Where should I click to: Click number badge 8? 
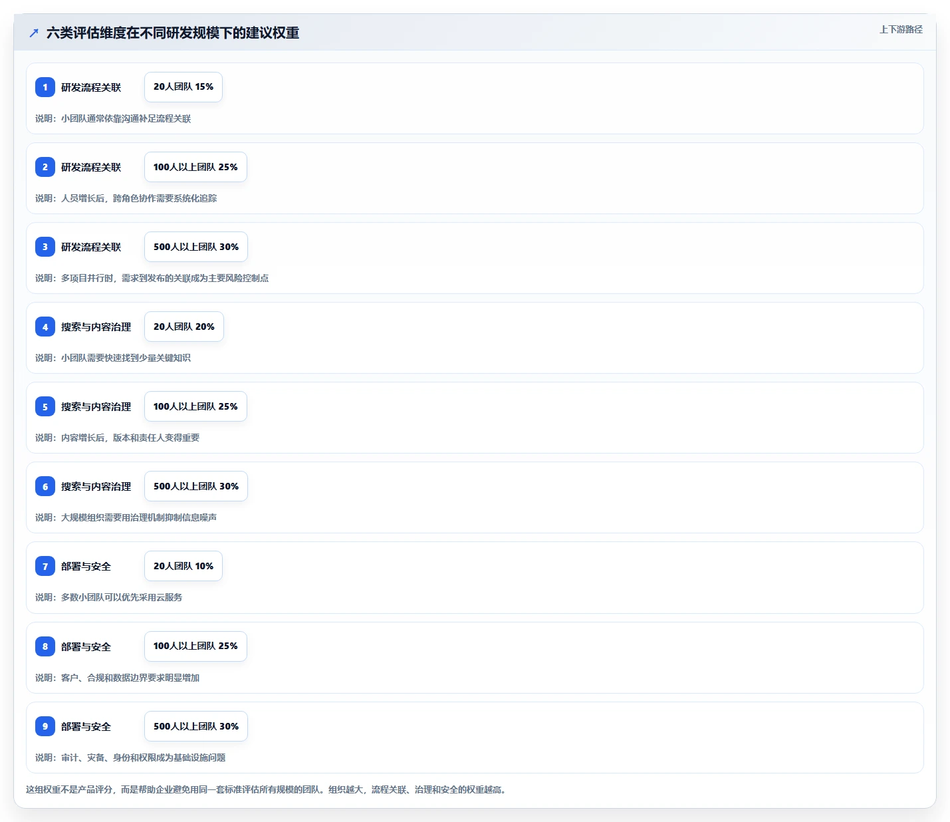(45, 646)
